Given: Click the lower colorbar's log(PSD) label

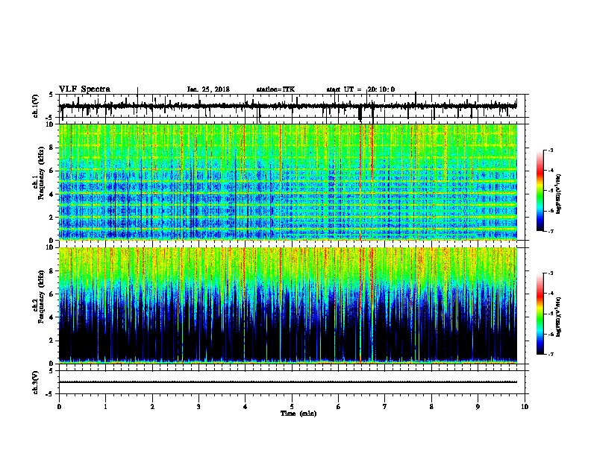Looking at the screenshot, I should 559,317.
